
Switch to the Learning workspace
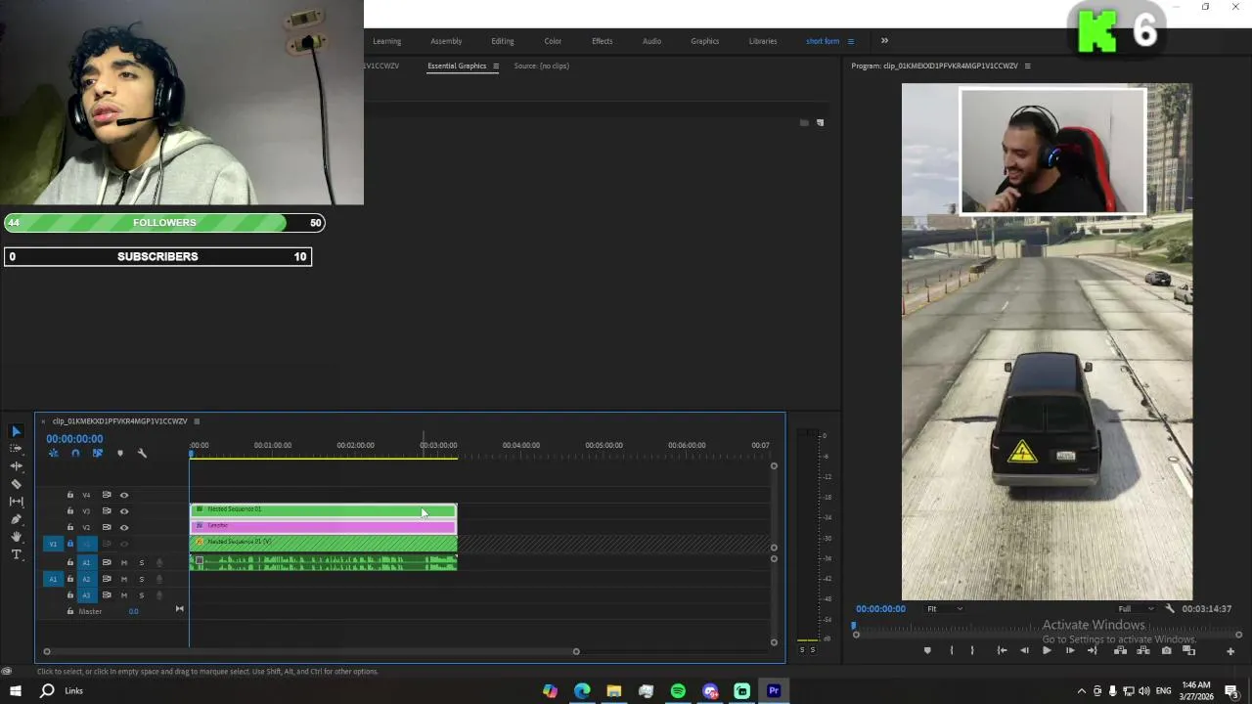pyautogui.click(x=386, y=41)
